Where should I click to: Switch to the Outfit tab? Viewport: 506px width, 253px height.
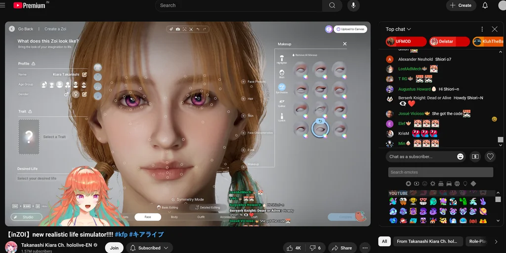[201, 217]
